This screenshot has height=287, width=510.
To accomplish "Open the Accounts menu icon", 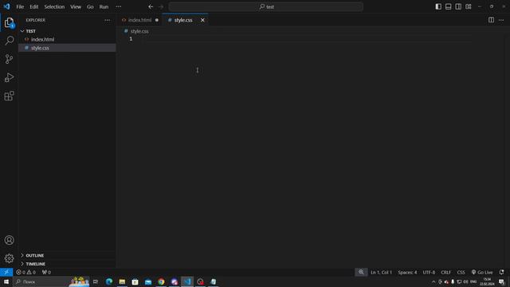I will coord(9,240).
